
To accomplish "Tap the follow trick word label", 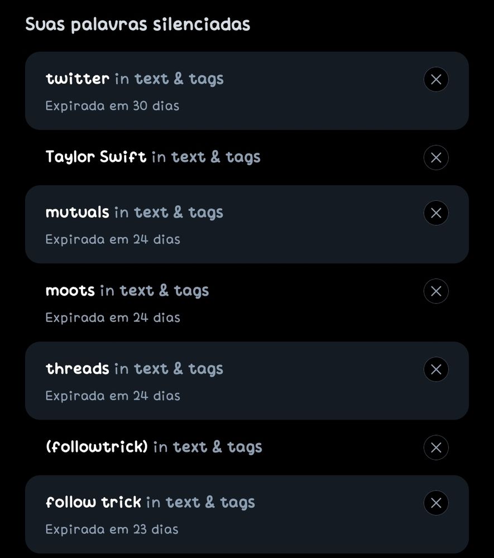I will tap(93, 502).
